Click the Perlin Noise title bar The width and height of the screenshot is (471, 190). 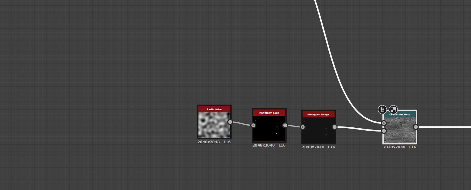tap(214, 109)
